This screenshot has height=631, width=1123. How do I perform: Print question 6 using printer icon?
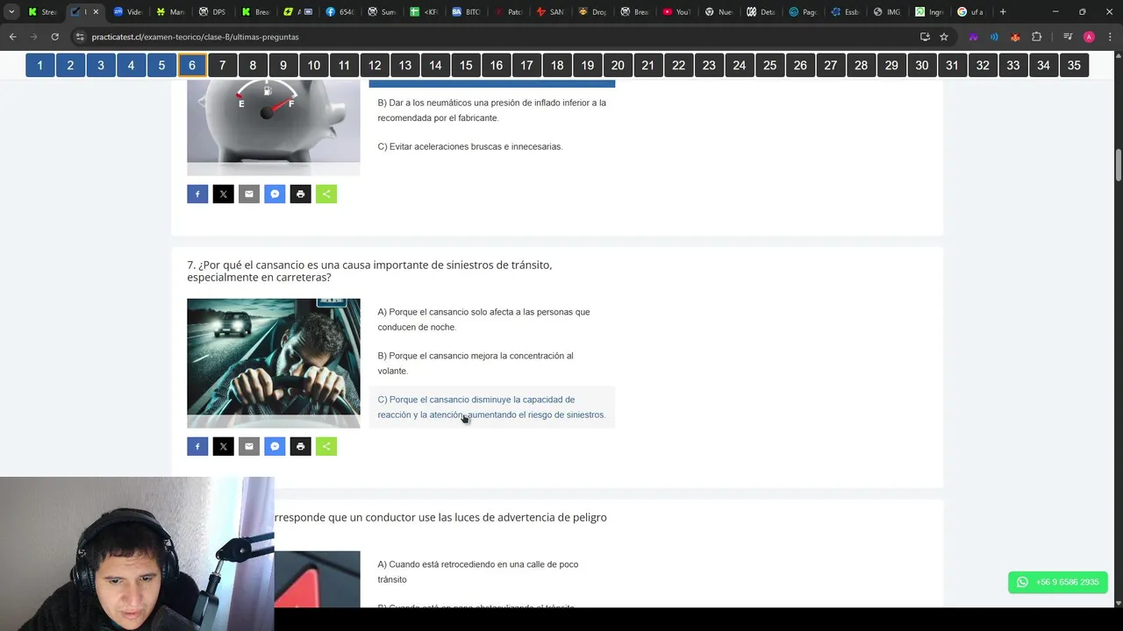[300, 194]
